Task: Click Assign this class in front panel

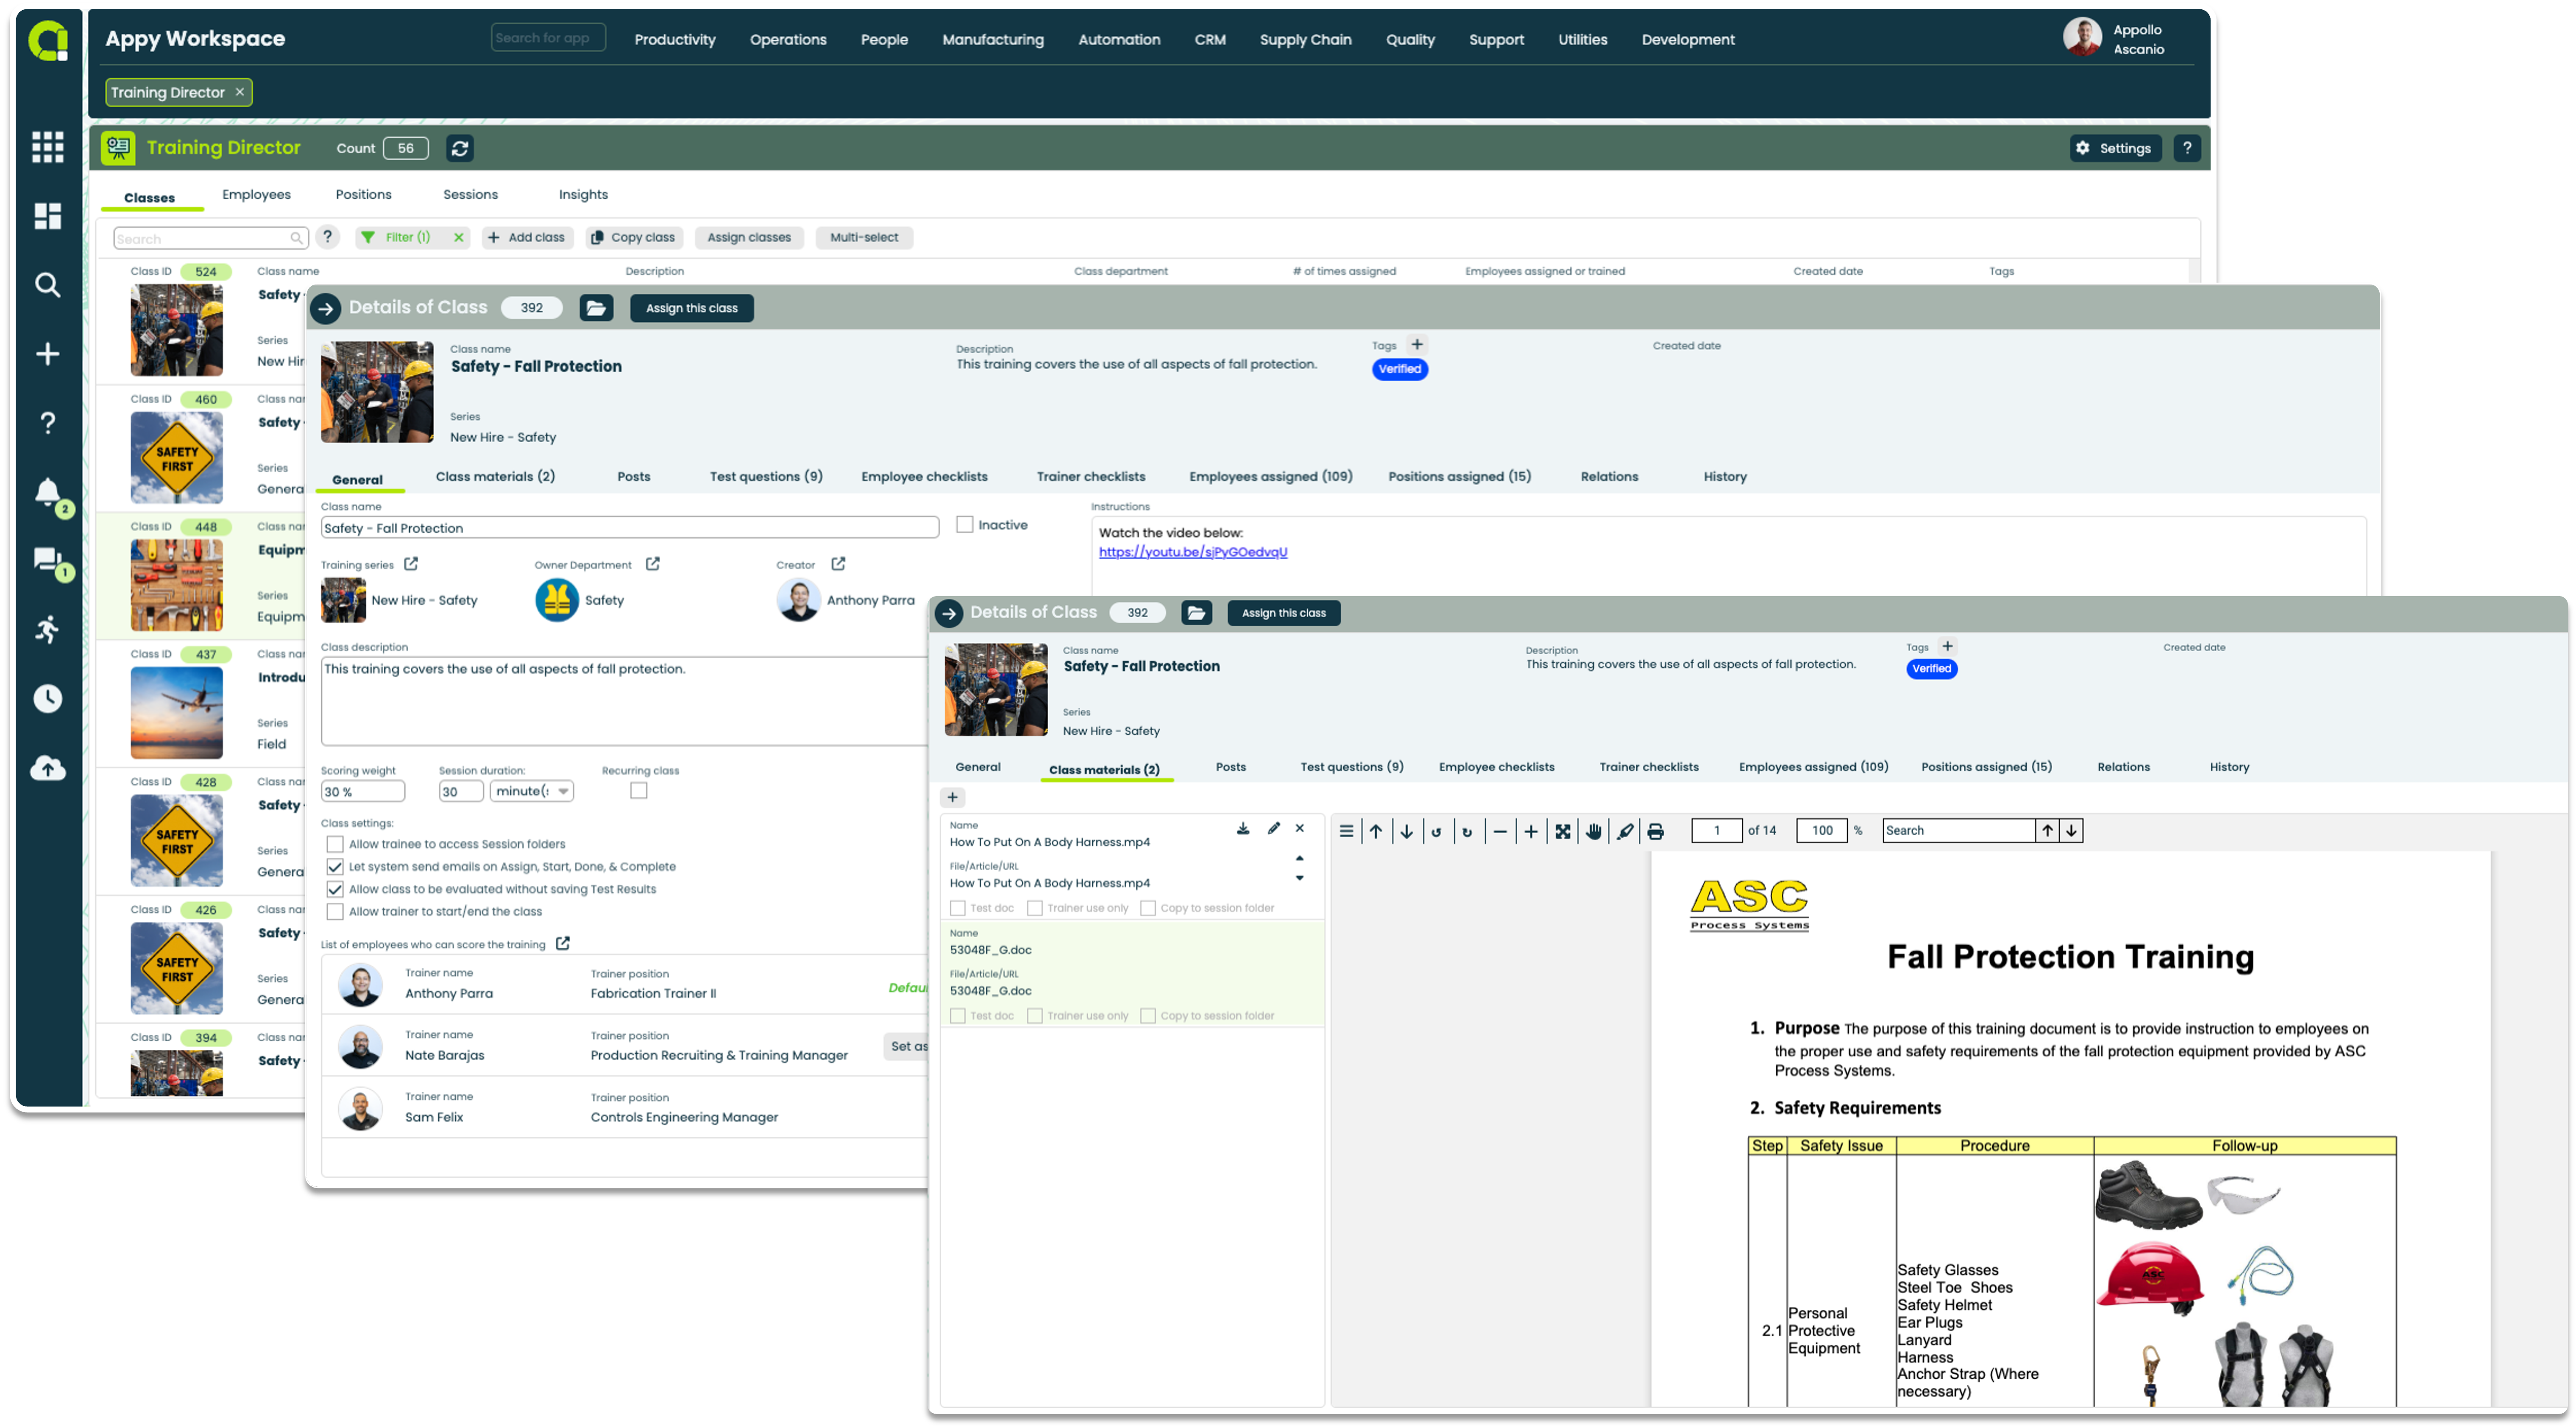Action: (x=1283, y=613)
